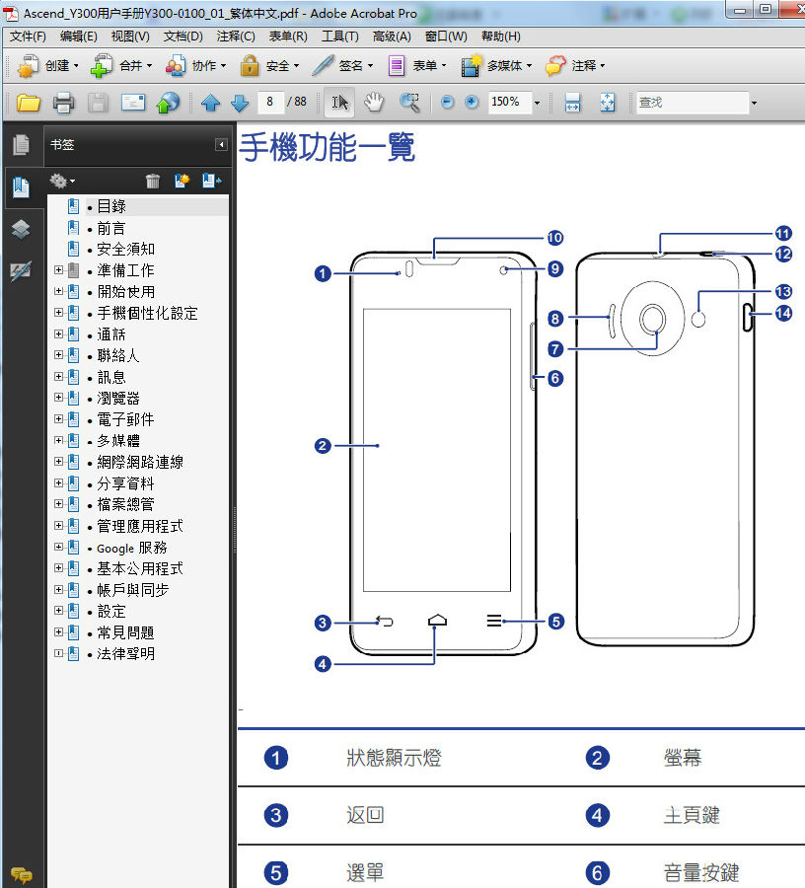Go to the previous page with the up arrow
This screenshot has height=888, width=805.
pos(210,103)
